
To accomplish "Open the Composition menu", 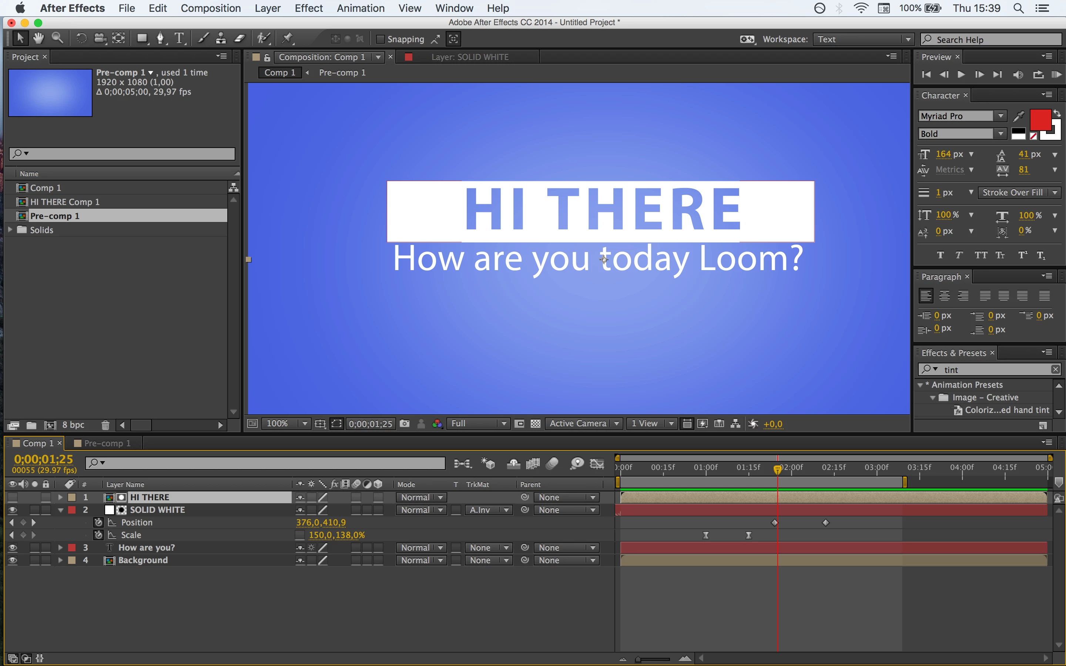I will tap(211, 8).
